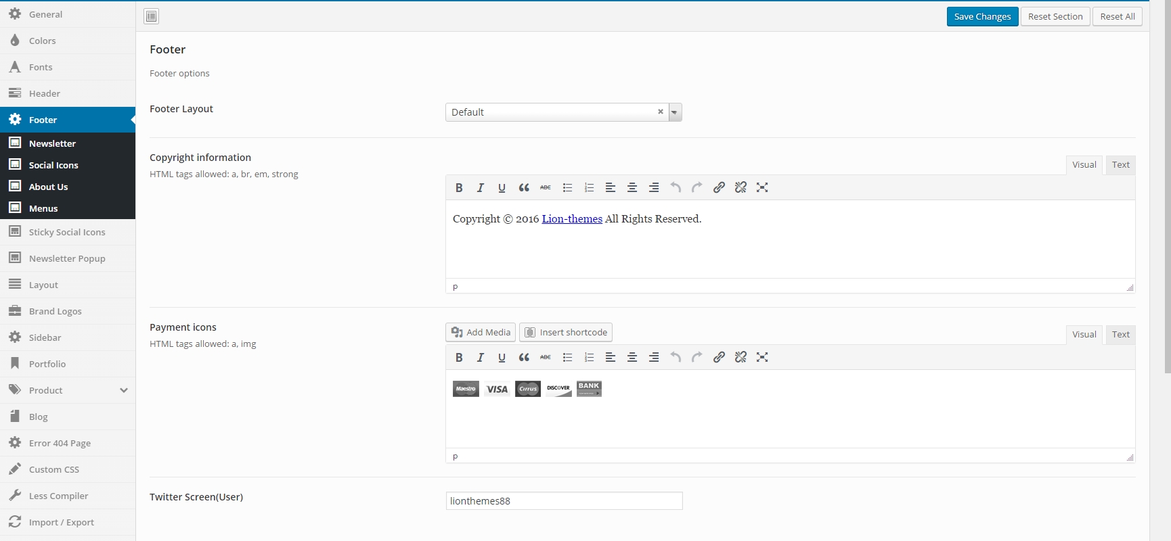1171x541 pixels.
Task: Clear the Default footer layout selection
Action: (661, 112)
